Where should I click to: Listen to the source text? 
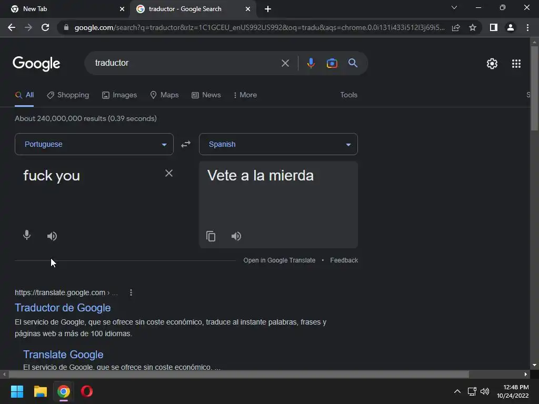pos(52,236)
